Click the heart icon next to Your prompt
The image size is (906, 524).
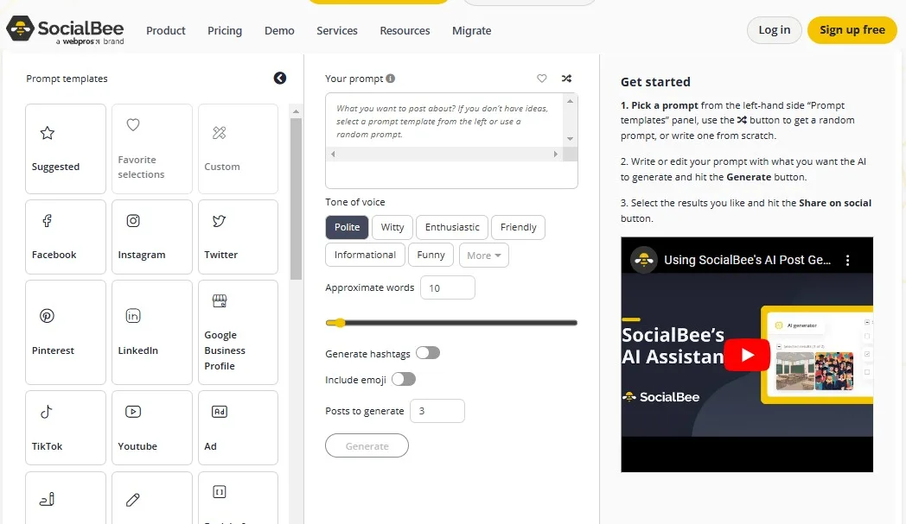(542, 78)
